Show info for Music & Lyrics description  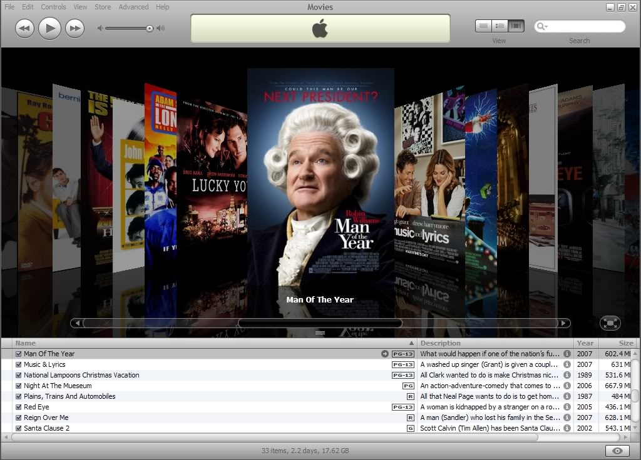[567, 364]
